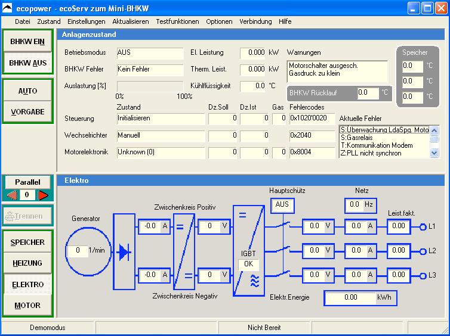Click the Hauptschütz AUS field
450x336 pixels.
click(282, 206)
